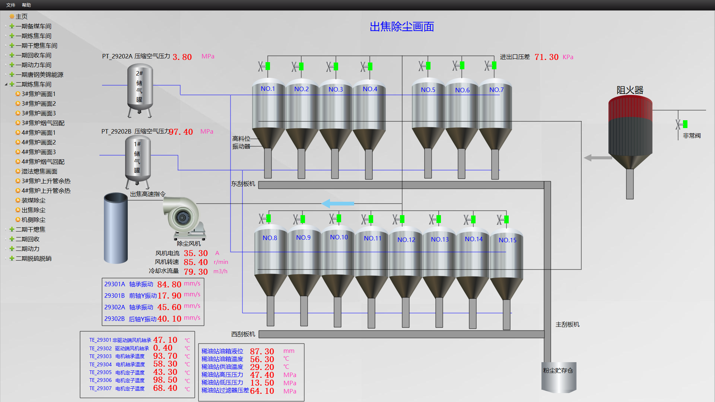715x402 pixels.
Task: Toggle the green valve above NO.8 silo
Action: click(x=268, y=218)
